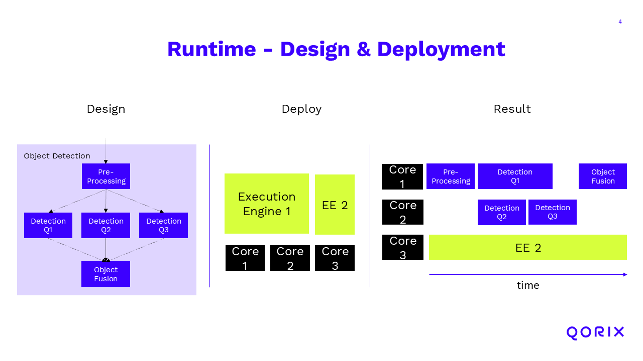Select the Execution Engine 1 box

[x=267, y=204]
